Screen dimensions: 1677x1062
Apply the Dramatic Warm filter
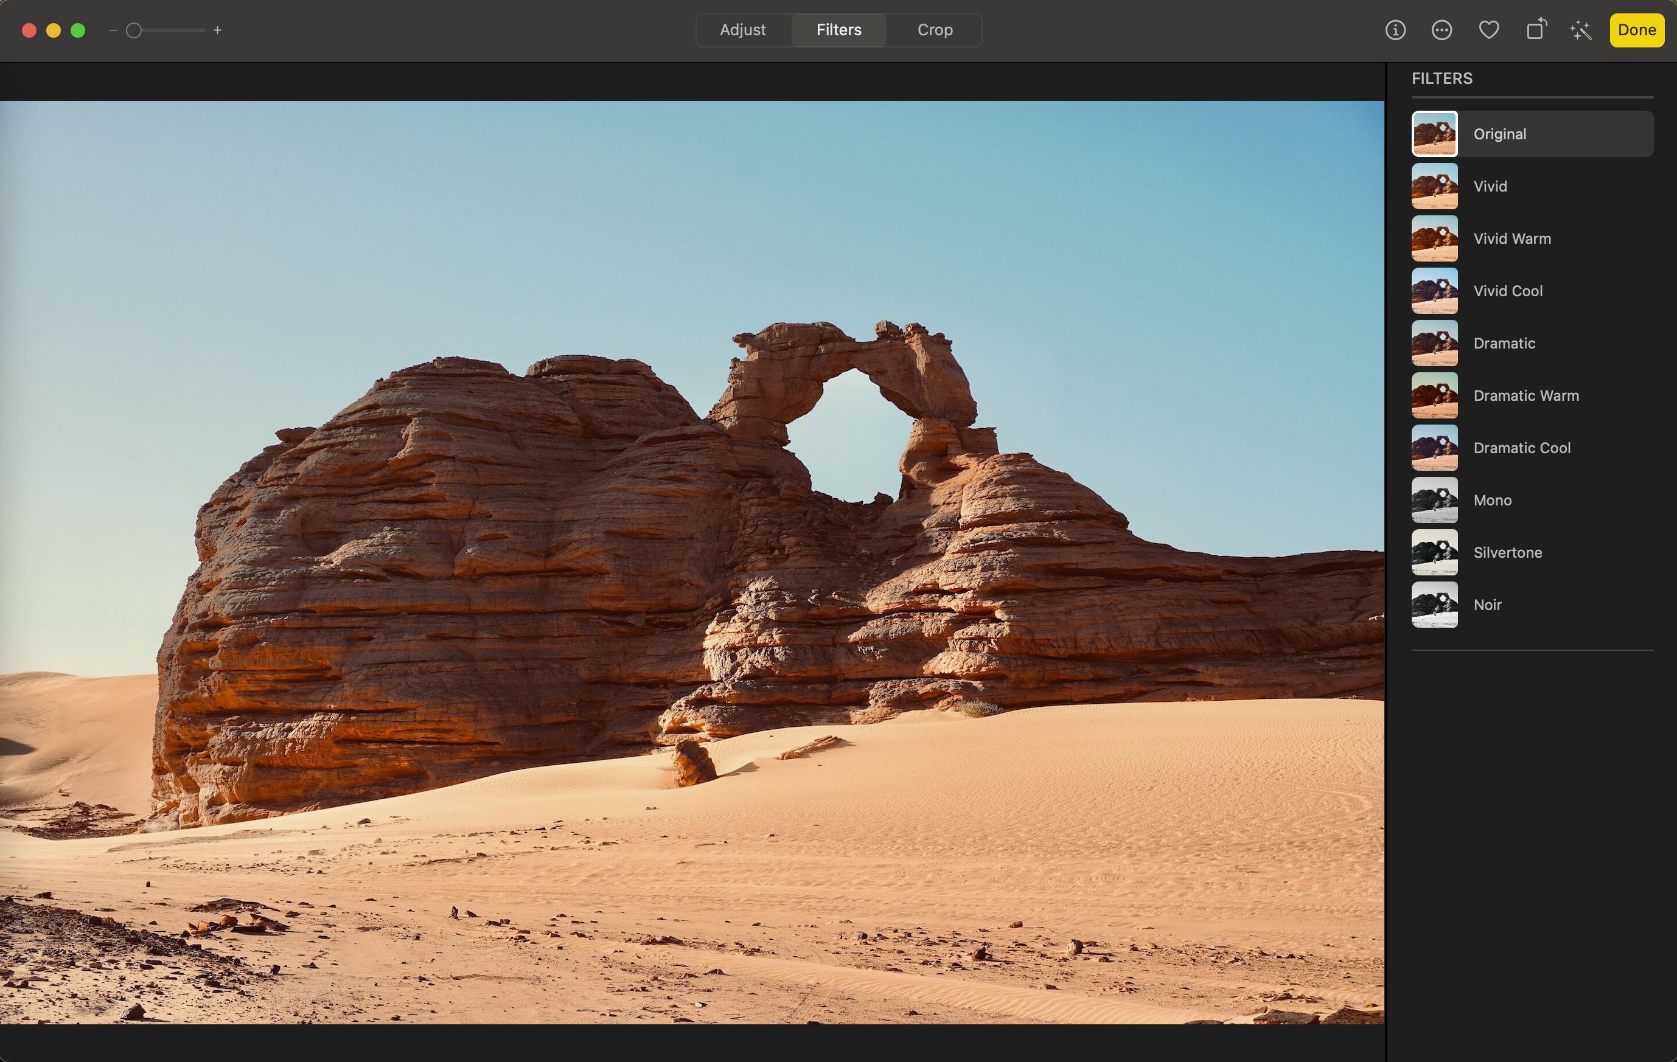[1525, 395]
